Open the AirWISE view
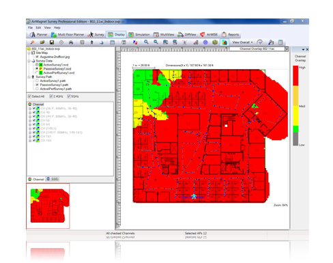 (209, 35)
